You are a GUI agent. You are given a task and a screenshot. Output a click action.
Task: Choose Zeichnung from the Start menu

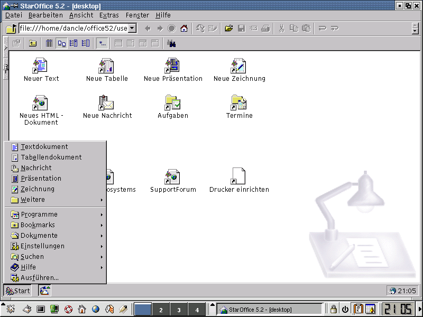point(56,189)
